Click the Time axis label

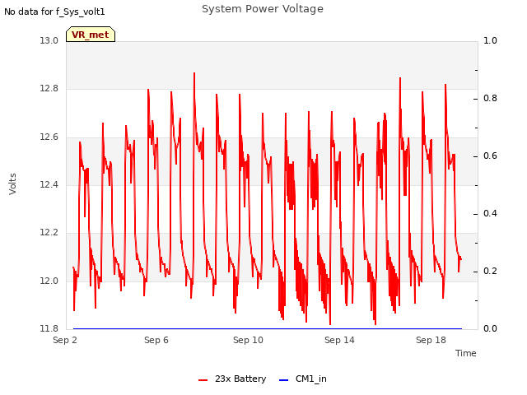click(x=466, y=353)
